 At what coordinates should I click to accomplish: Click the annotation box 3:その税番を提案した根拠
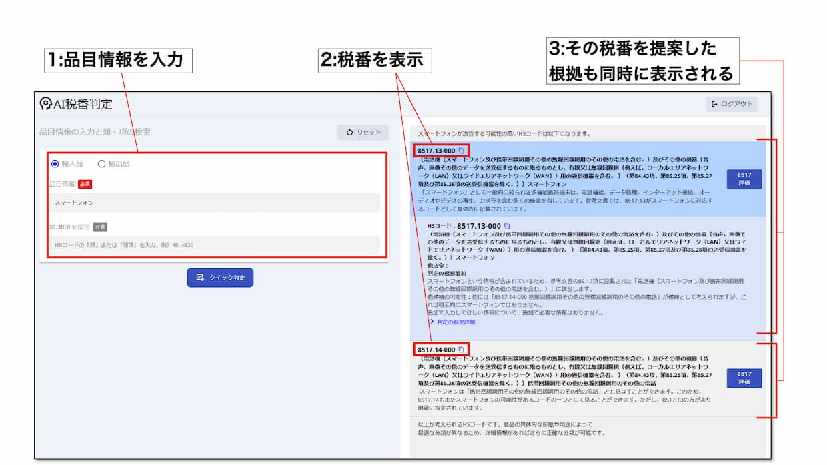(642, 61)
